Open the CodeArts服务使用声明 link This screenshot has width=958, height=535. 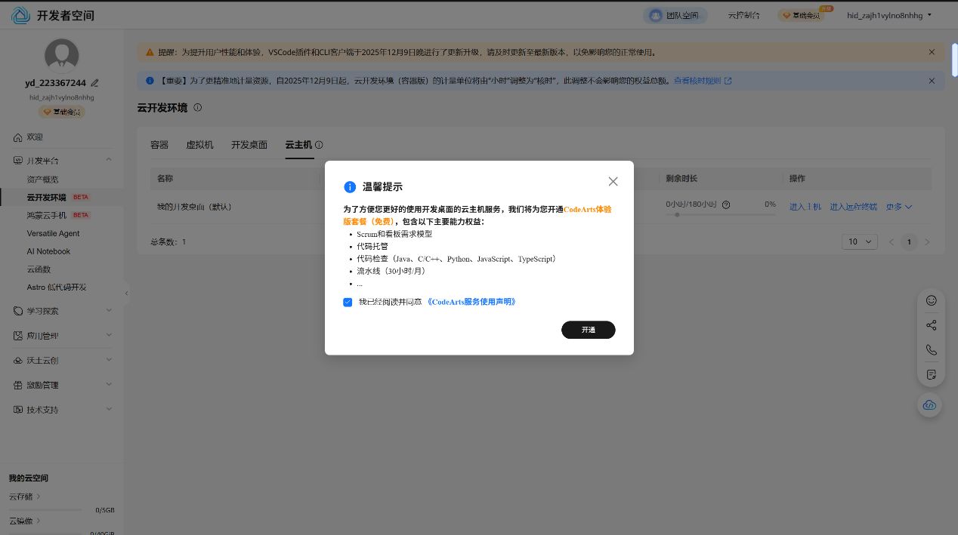pos(472,302)
